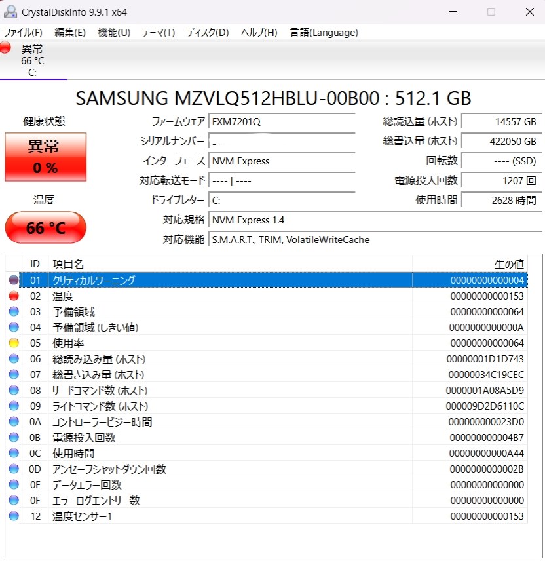Click the drive letter field C:
545x561 pixels.
coord(282,201)
